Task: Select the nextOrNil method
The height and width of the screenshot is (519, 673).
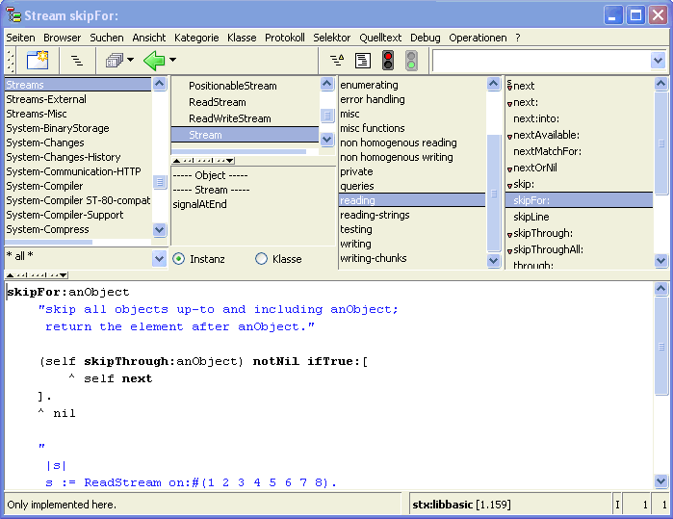Action: (579, 168)
